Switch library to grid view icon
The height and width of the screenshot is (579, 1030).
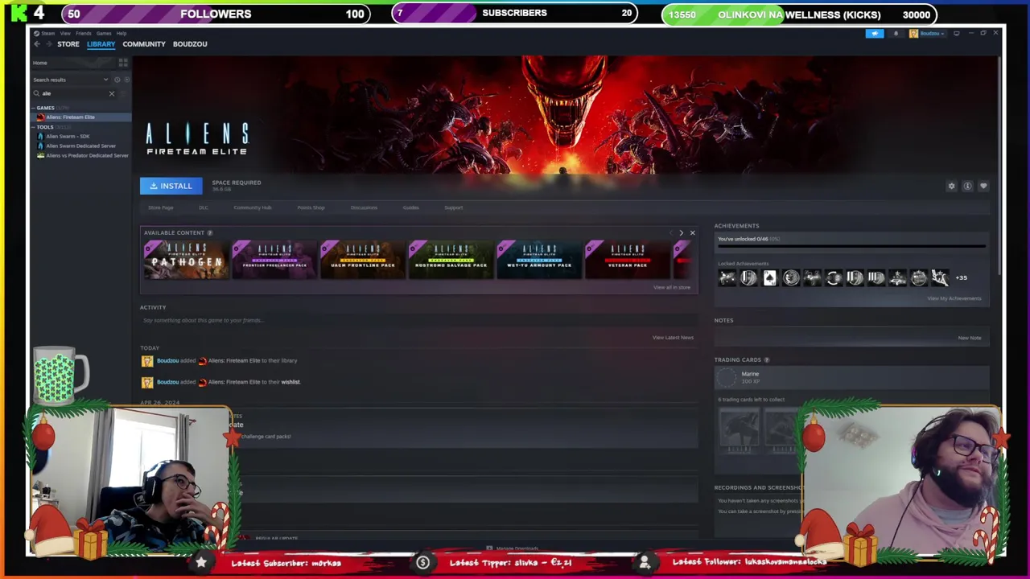click(x=123, y=63)
